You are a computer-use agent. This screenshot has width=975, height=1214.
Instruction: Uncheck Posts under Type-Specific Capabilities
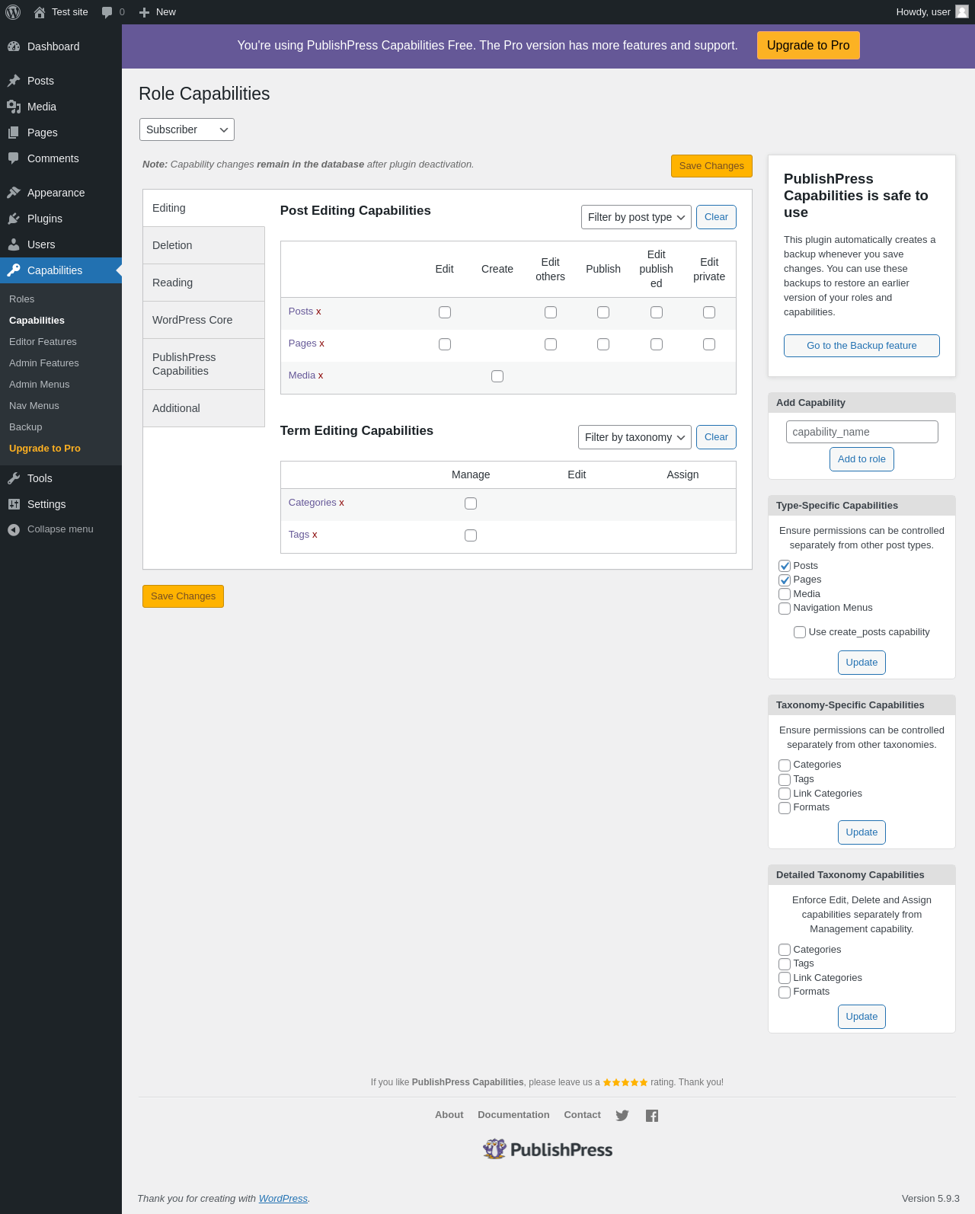coord(785,566)
